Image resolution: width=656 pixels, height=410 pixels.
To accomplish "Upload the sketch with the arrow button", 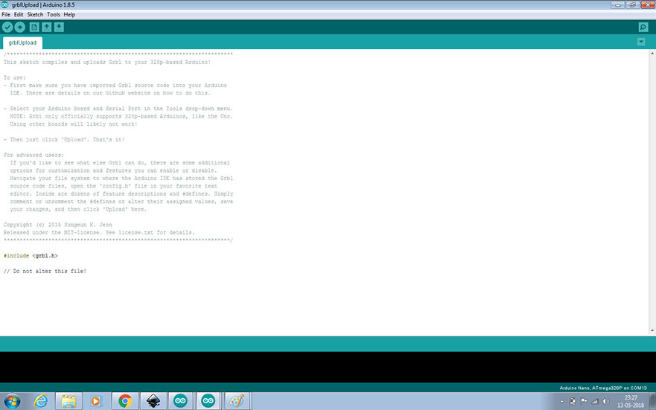I will [x=19, y=28].
